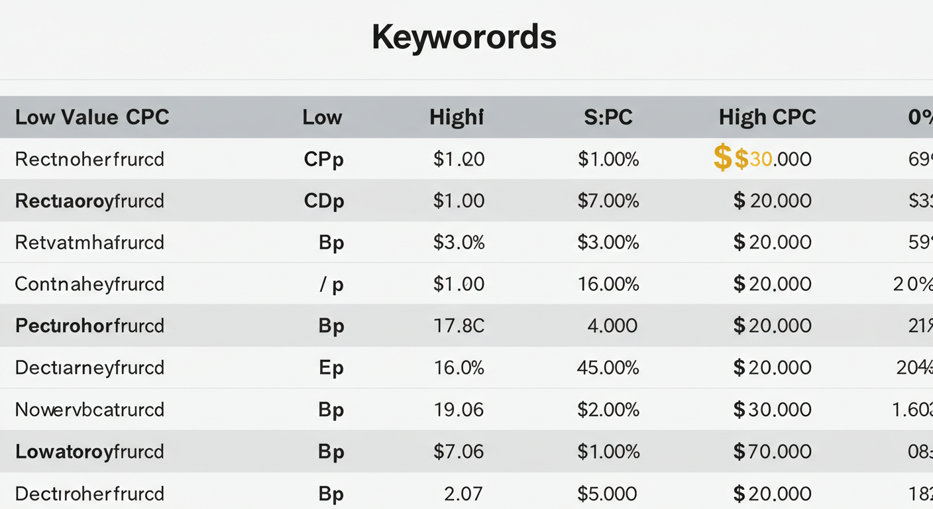Click the Dectıroherfrurcd keyword
This screenshot has height=509, width=933.
pos(89,494)
